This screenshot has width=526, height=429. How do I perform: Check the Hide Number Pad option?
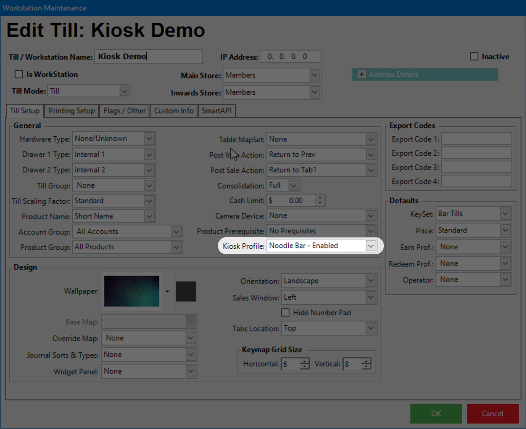(285, 312)
